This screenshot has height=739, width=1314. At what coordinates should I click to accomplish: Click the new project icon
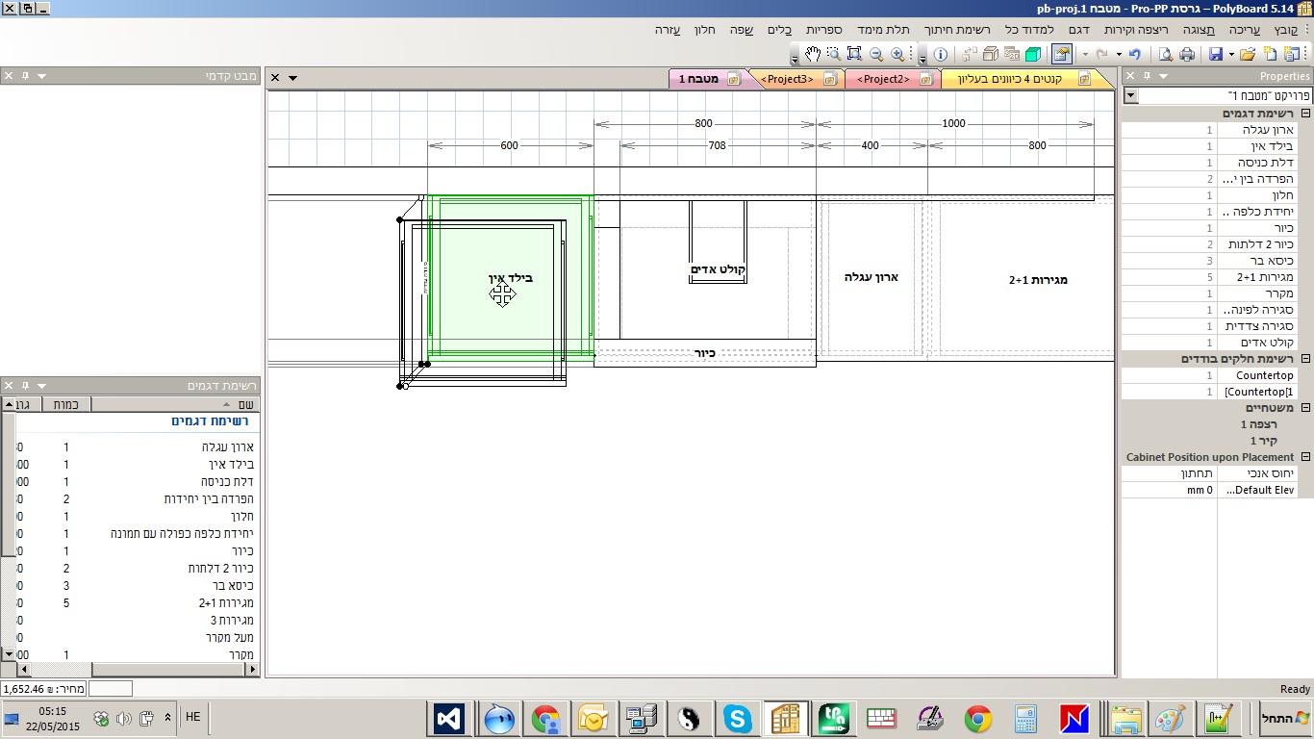(x=1290, y=54)
